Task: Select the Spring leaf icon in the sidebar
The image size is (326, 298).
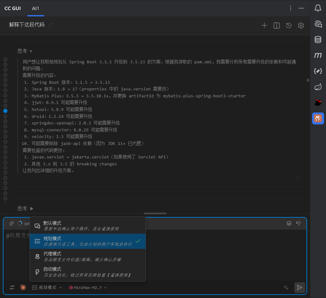Action: pyautogui.click(x=318, y=87)
